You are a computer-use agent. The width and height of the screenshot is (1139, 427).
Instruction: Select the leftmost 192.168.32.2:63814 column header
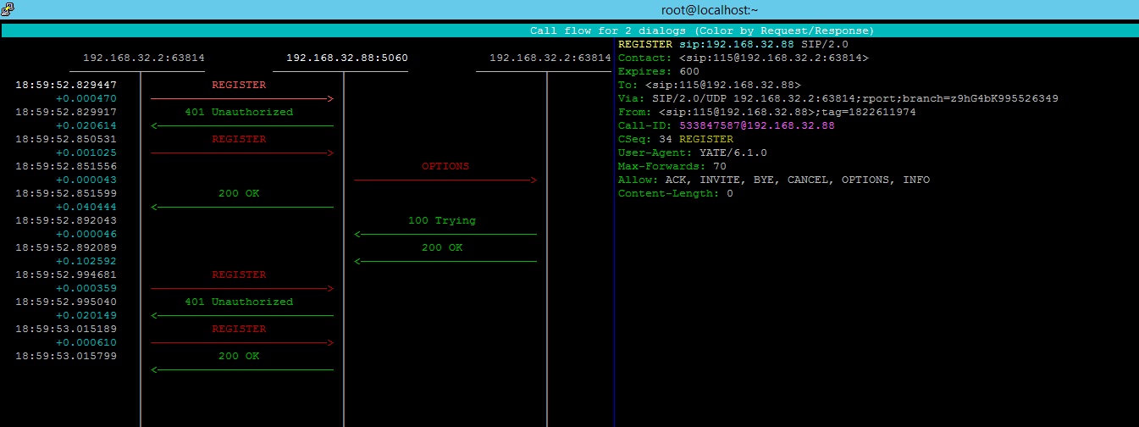click(143, 58)
